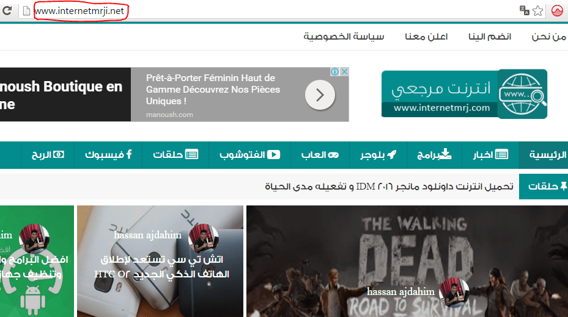Open the IDM ticker headline
Image resolution: width=568 pixels, height=317 pixels.
click(x=389, y=187)
